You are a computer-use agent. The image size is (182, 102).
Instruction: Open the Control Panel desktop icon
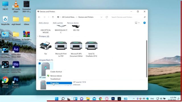pyautogui.click(x=5, y=36)
